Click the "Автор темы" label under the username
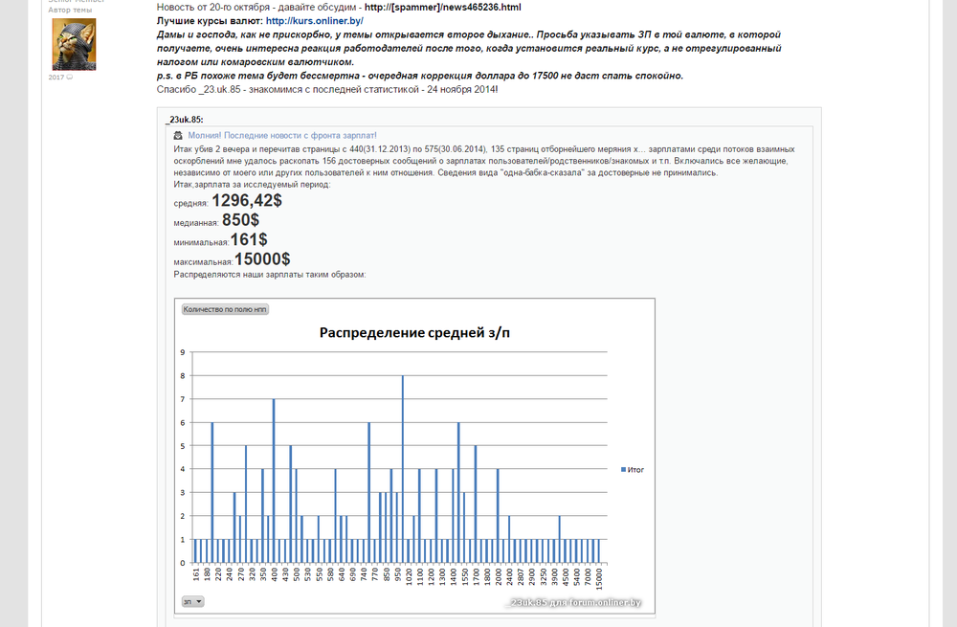The width and height of the screenshot is (957, 627). (x=70, y=10)
